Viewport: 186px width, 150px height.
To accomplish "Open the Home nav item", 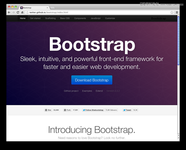I will 23,18.
